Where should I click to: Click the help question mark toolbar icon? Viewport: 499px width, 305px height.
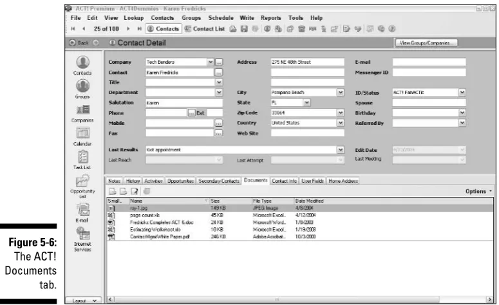pos(391,29)
